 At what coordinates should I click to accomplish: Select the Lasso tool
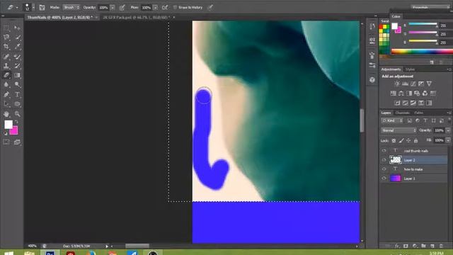pyautogui.click(x=6, y=38)
